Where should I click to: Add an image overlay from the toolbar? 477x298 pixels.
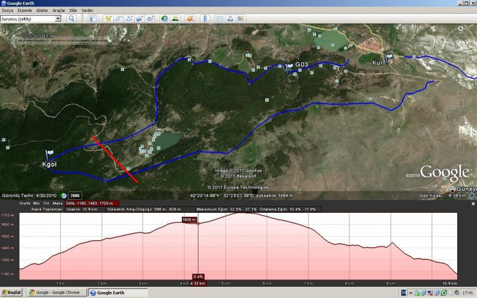click(x=140, y=18)
